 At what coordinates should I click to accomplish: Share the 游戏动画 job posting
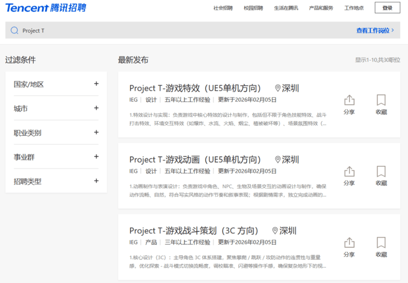pos(349,176)
